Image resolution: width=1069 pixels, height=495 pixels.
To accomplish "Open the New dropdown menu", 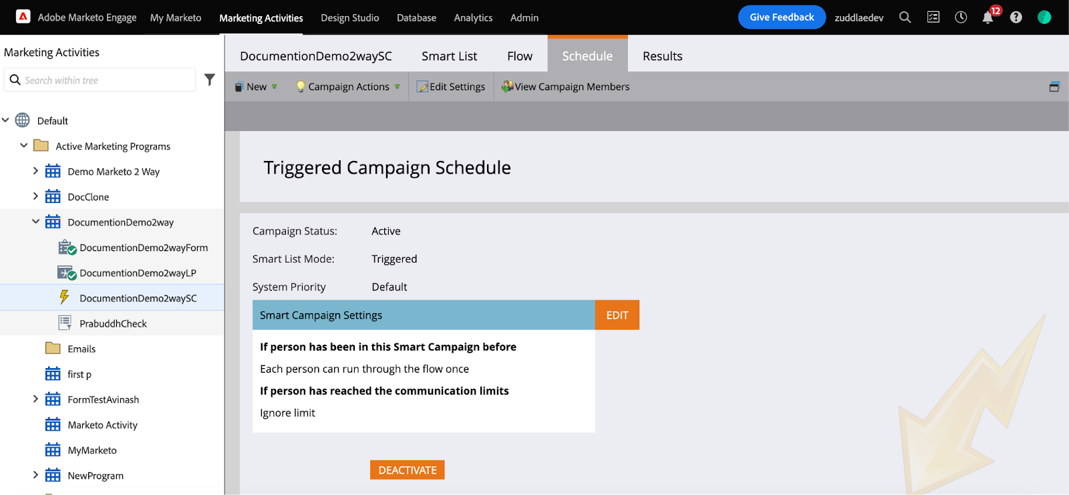I will click(256, 87).
